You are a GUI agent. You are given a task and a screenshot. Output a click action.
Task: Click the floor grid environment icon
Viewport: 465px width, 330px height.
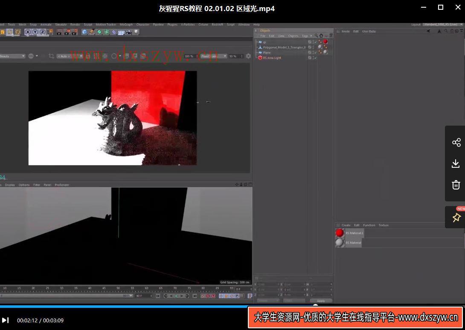pyautogui.click(x=121, y=32)
